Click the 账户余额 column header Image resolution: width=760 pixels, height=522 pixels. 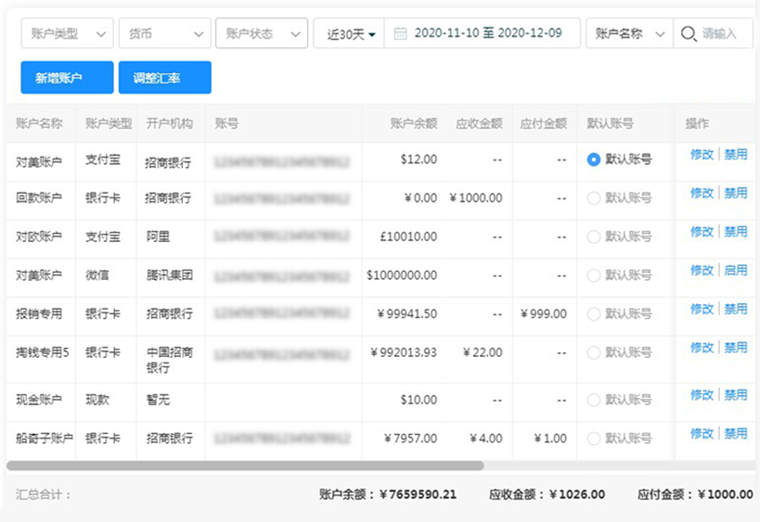coord(414,123)
